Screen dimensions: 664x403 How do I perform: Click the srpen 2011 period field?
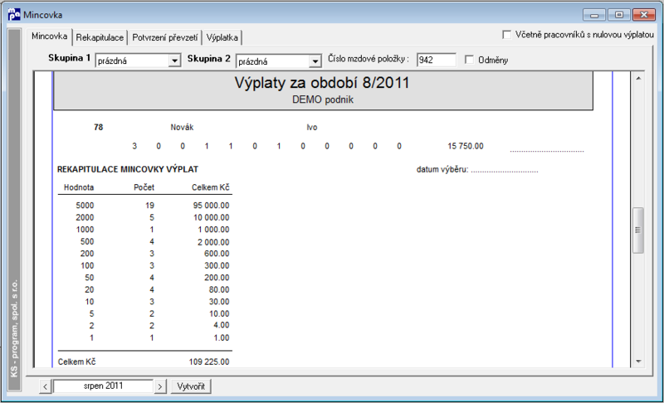click(x=103, y=386)
